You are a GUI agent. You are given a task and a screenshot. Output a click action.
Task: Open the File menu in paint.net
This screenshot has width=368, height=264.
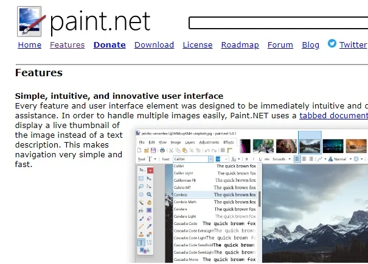[x=142, y=142]
